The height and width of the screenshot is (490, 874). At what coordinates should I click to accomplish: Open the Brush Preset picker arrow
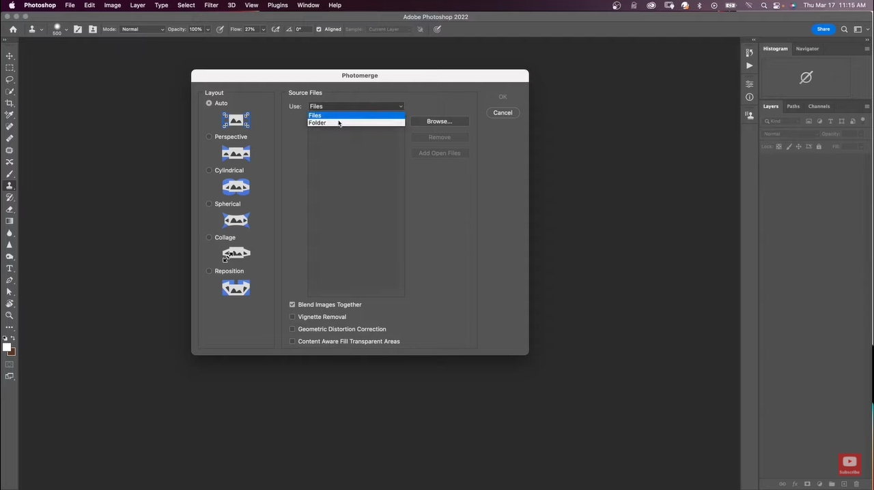[x=66, y=29]
